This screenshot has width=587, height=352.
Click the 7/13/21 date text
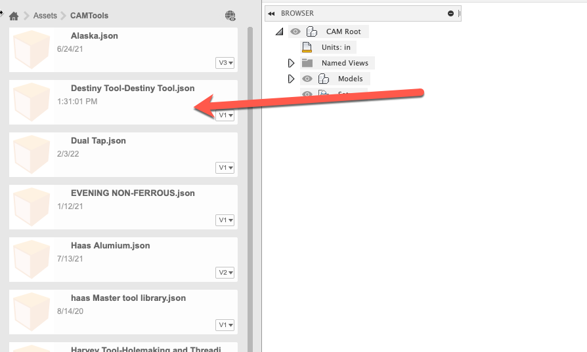click(x=70, y=258)
